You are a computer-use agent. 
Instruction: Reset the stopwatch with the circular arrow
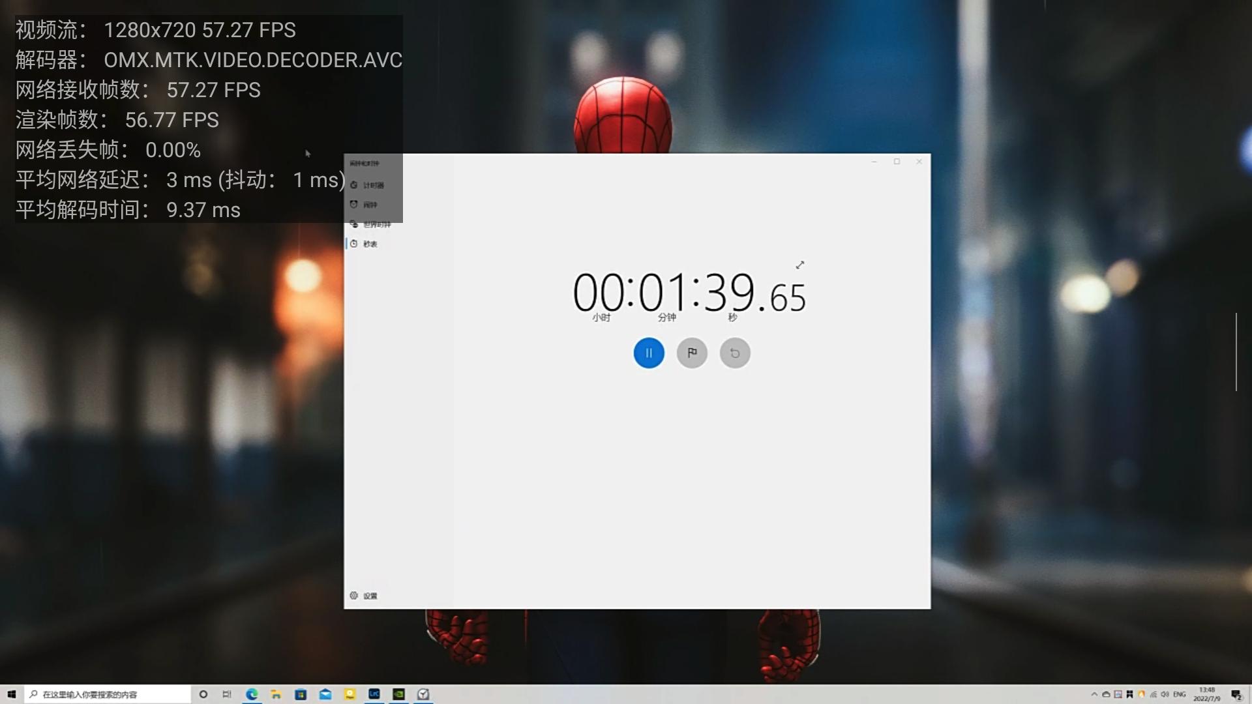735,353
